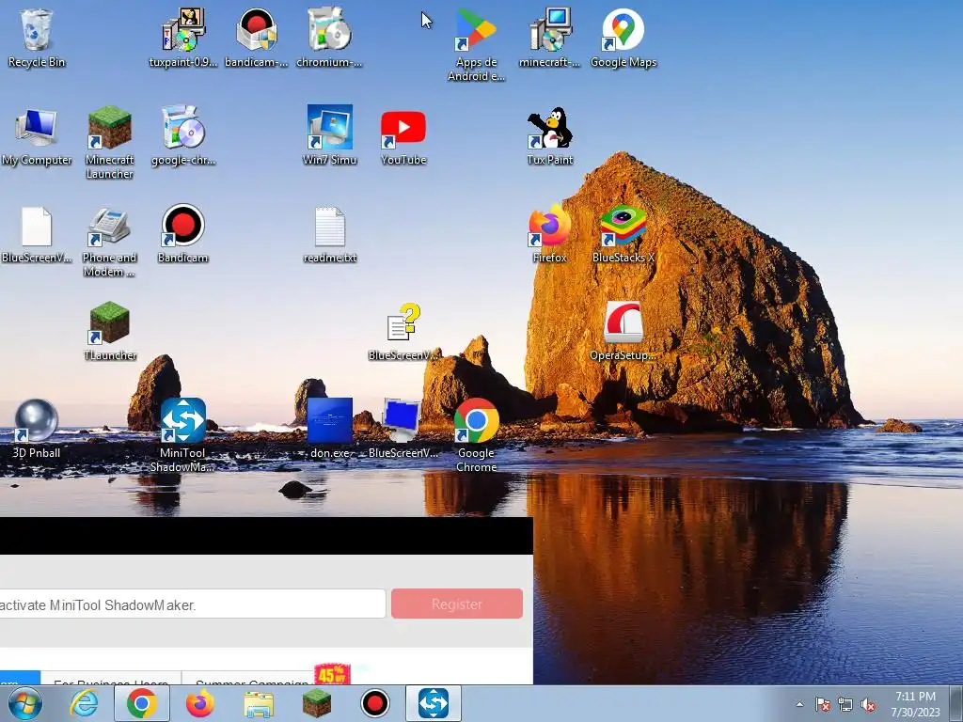
Task: Switch to Chrome in the taskbar
Action: point(142,703)
